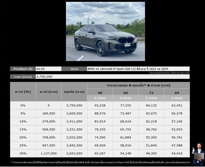Select the 60-month installment column header
Image resolution: width=205 pixels, height=167 pixels.
click(x=126, y=93)
